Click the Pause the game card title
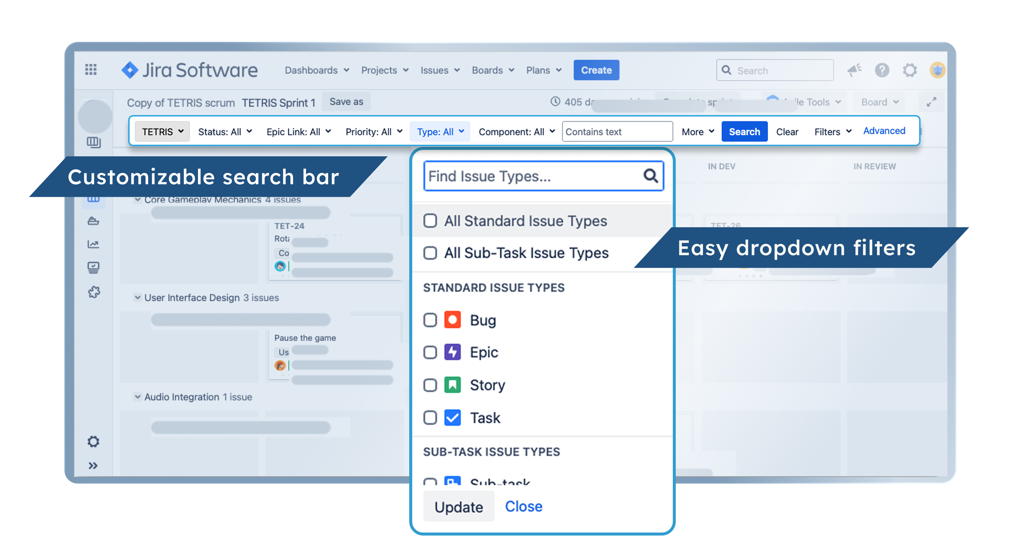Image resolution: width=1014 pixels, height=550 pixels. click(305, 338)
